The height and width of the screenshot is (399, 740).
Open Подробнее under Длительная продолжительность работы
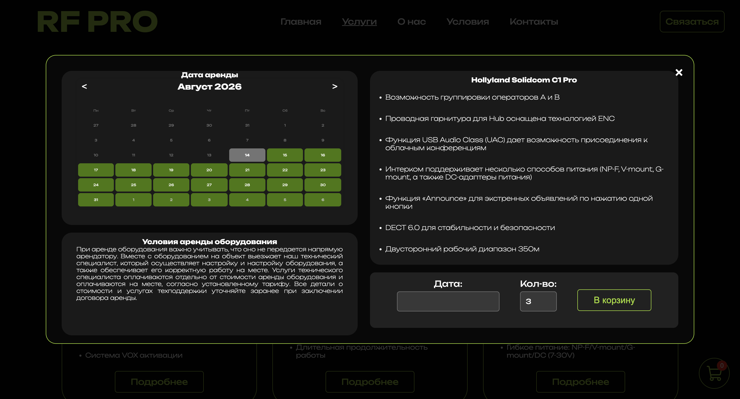(x=370, y=382)
